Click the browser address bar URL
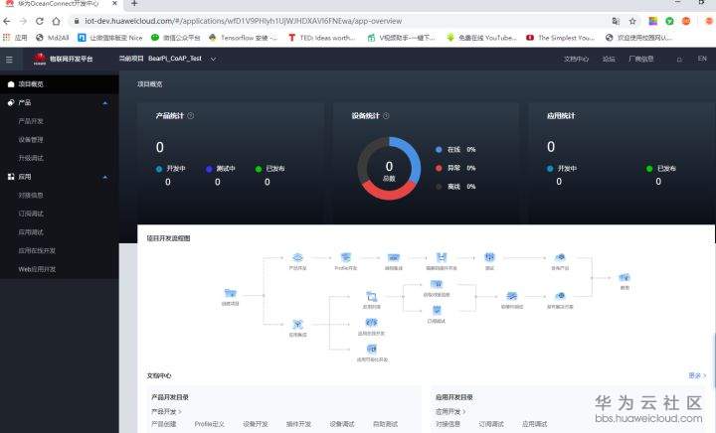The image size is (716, 433). pos(244,21)
